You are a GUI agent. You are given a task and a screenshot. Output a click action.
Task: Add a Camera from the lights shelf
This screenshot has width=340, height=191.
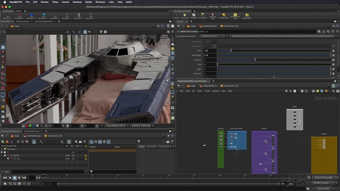[x=176, y=16]
